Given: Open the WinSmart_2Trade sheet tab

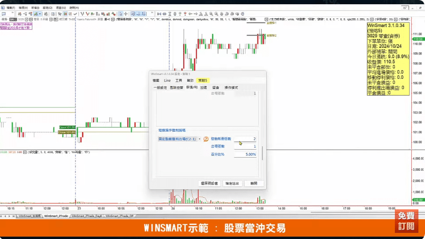Looking at the screenshot, I should pos(56,216).
